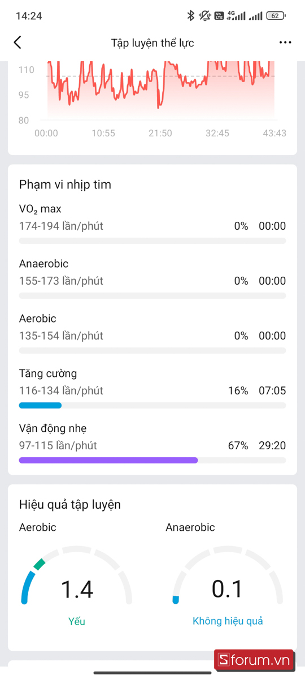Tap the Phạm vi nhịp tim heading

pos(65,184)
